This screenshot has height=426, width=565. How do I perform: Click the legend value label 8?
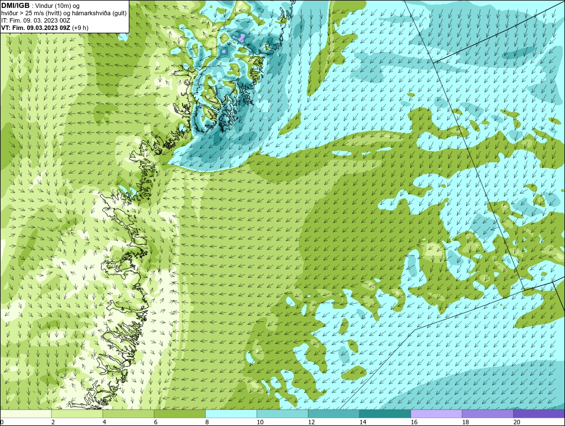(207, 422)
